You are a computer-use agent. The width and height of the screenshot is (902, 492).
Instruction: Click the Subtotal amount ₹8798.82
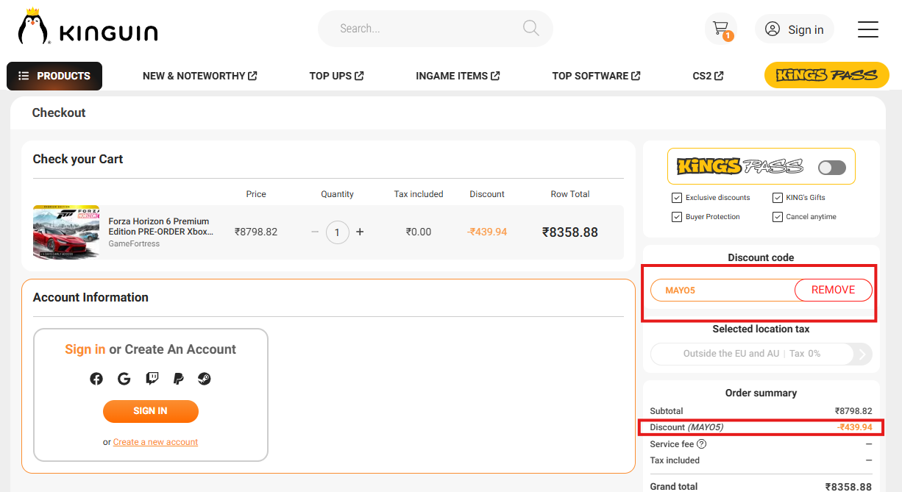coord(853,411)
